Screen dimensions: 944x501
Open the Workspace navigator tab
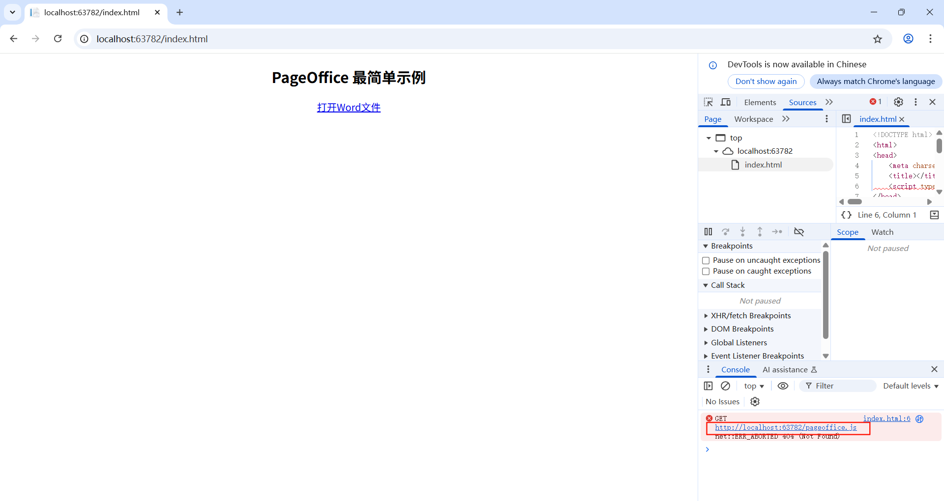754,119
